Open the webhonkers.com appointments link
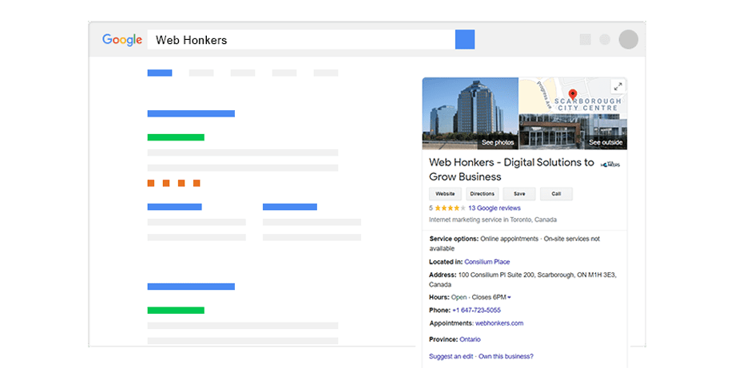The image size is (735, 368). 499,323
